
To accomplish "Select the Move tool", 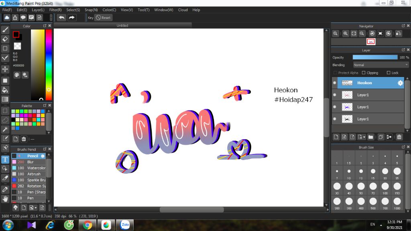I will (x=5, y=69).
